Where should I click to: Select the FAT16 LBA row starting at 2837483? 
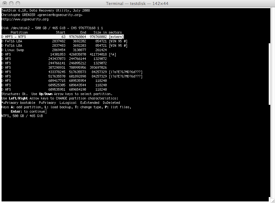click(x=64, y=45)
